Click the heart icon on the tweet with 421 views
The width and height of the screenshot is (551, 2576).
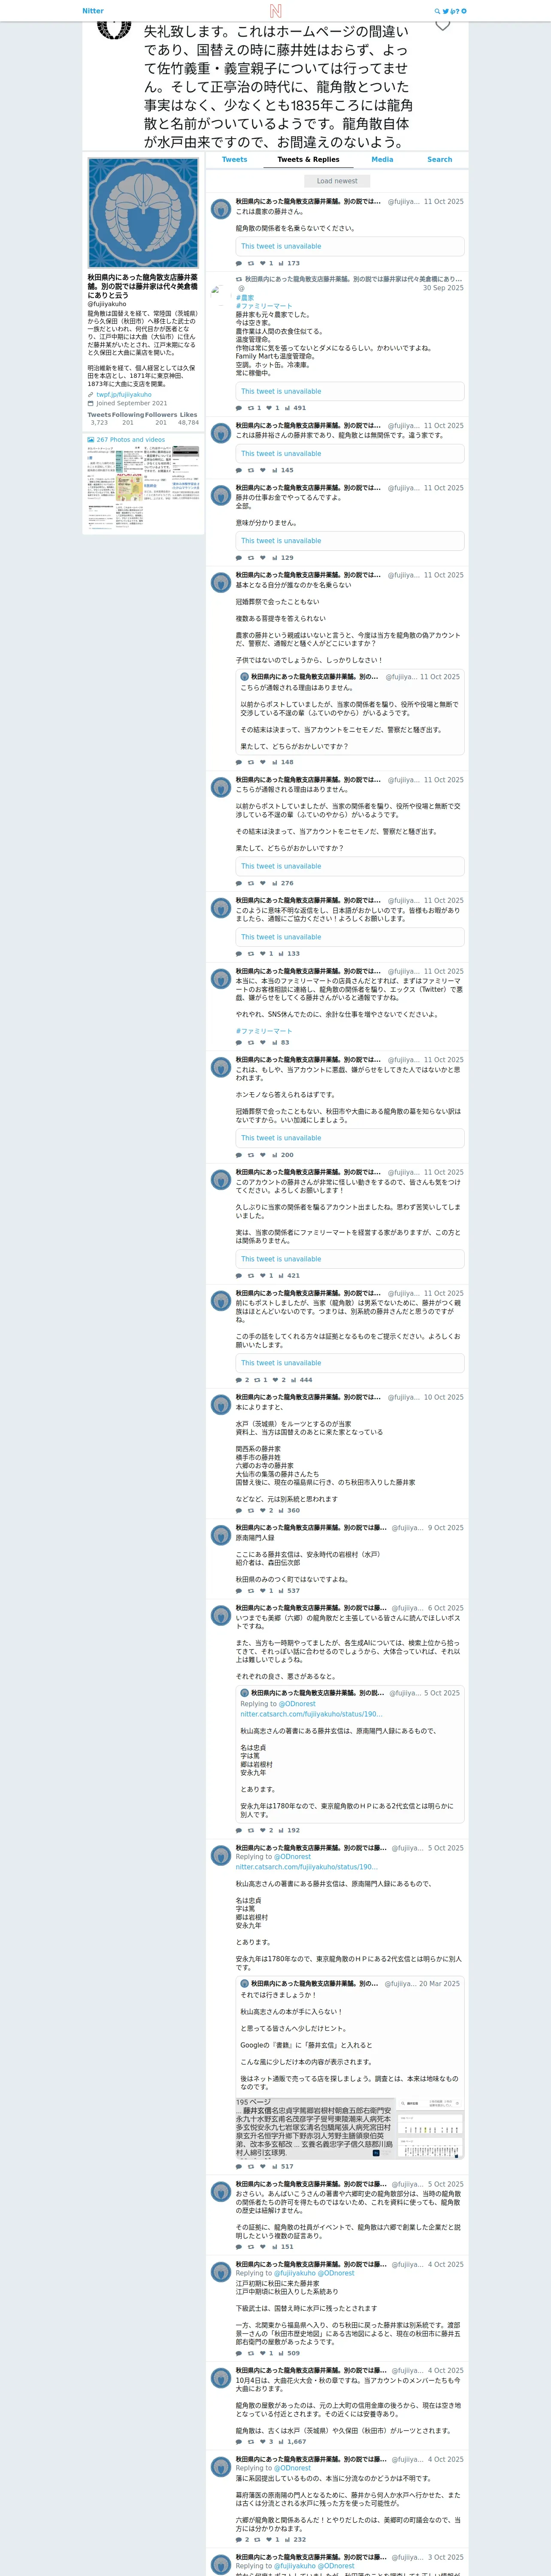click(263, 1276)
